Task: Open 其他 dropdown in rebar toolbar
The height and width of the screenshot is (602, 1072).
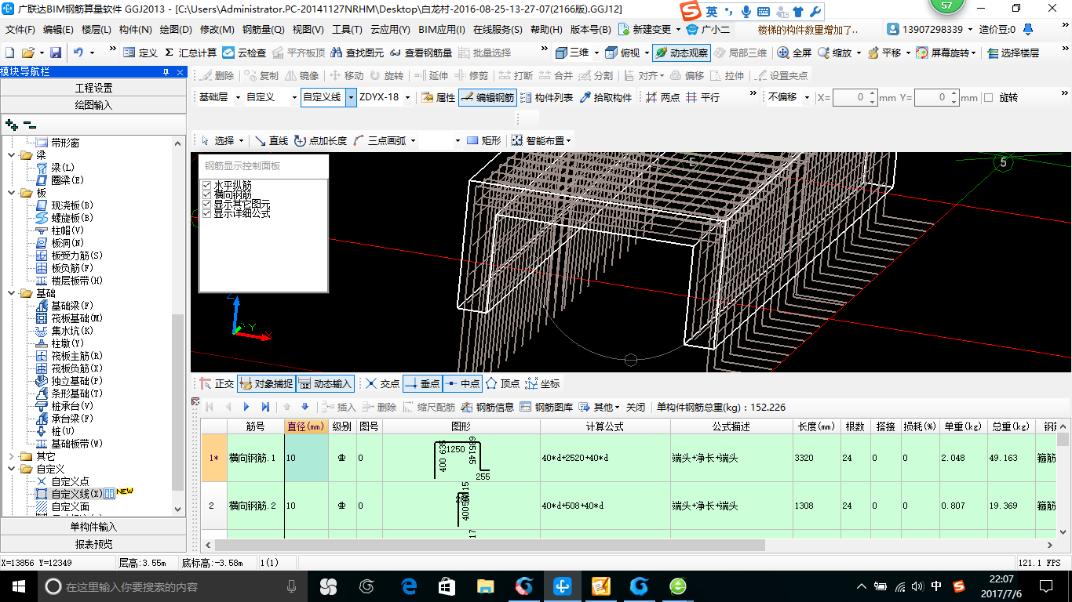Action: 600,407
